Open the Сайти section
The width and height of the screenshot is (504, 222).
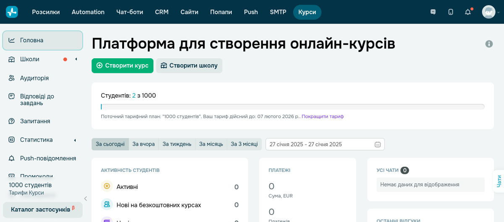pos(189,12)
